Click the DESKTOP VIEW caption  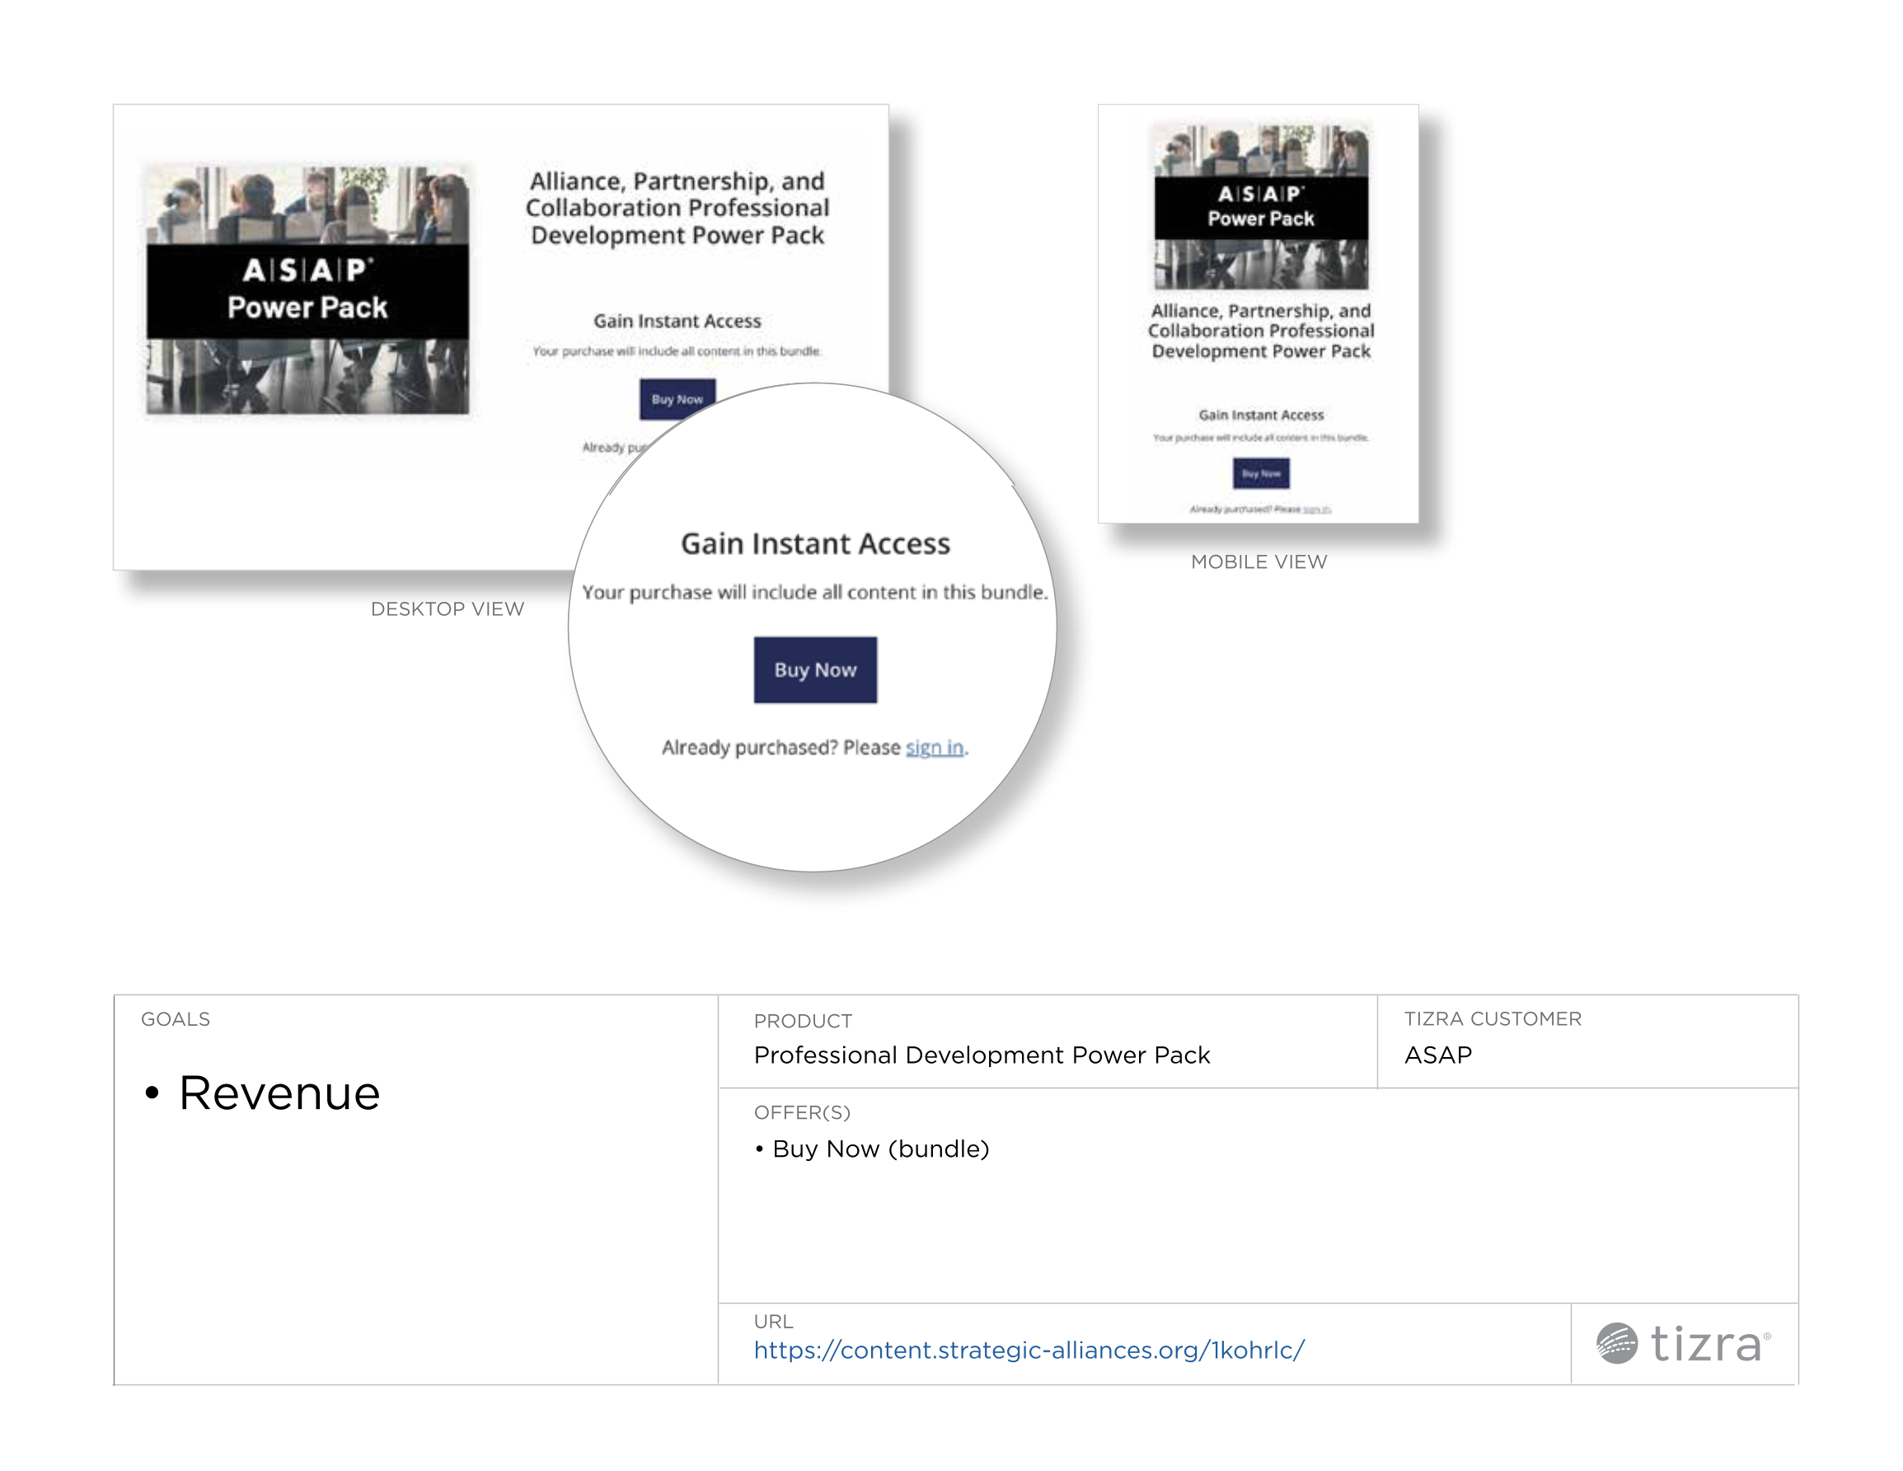(447, 609)
